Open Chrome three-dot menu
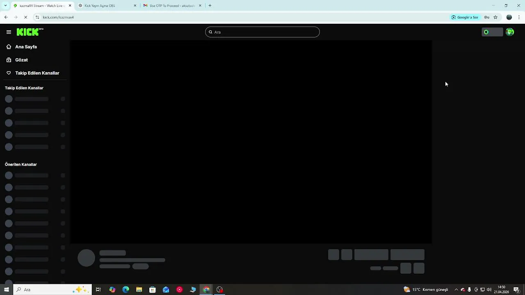Image resolution: width=525 pixels, height=295 pixels. coord(519,17)
